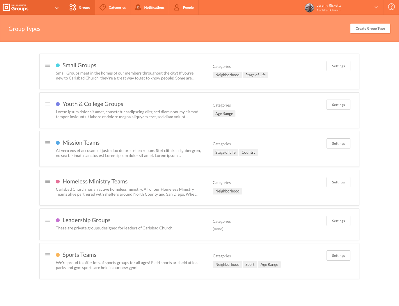Screen dimensions: 399x306
Task: Click the teal color dot beside Small Groups
Action: [58, 65]
